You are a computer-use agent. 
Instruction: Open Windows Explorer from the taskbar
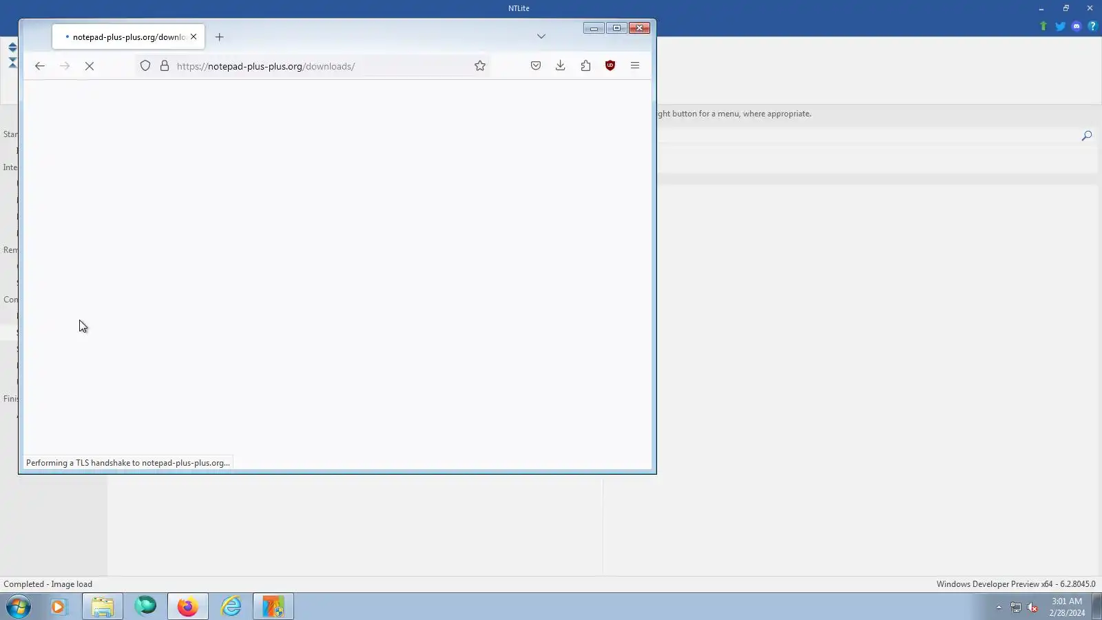click(103, 607)
